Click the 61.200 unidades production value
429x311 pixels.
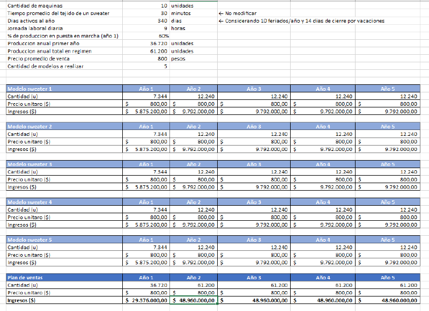click(x=146, y=51)
